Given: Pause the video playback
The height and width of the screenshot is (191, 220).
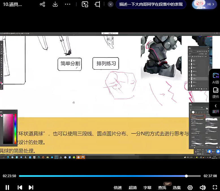Looking at the screenshot, I should tap(7, 187).
